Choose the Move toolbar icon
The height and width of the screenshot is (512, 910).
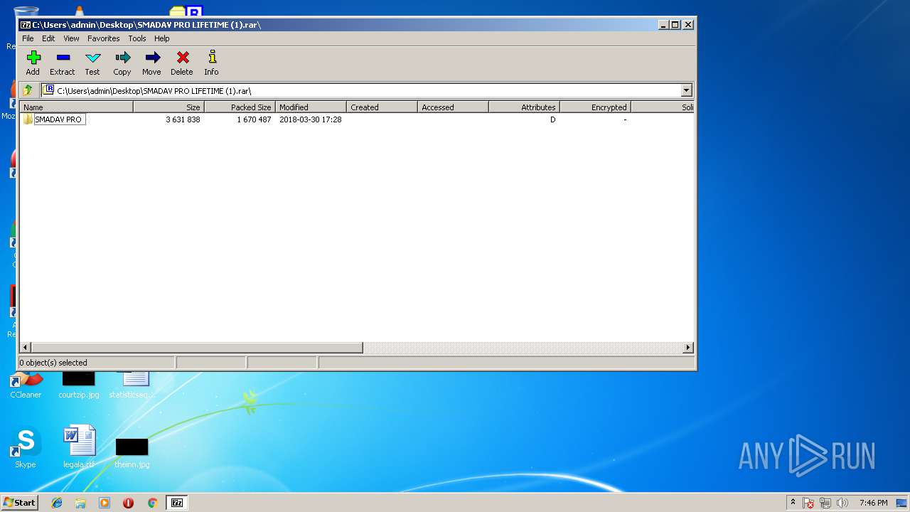click(151, 63)
